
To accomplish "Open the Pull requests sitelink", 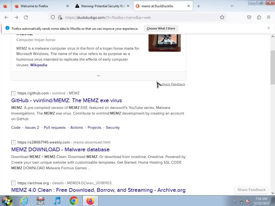I will [x=55, y=127].
